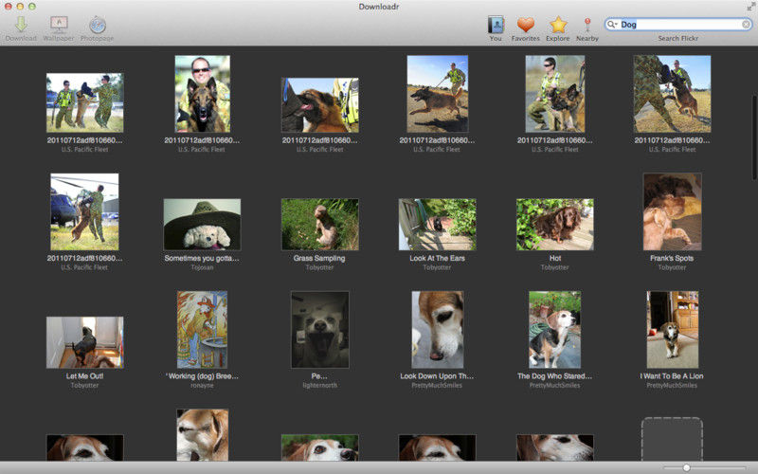Click the Search Flickr label
This screenshot has width=758, height=474.
[677, 38]
